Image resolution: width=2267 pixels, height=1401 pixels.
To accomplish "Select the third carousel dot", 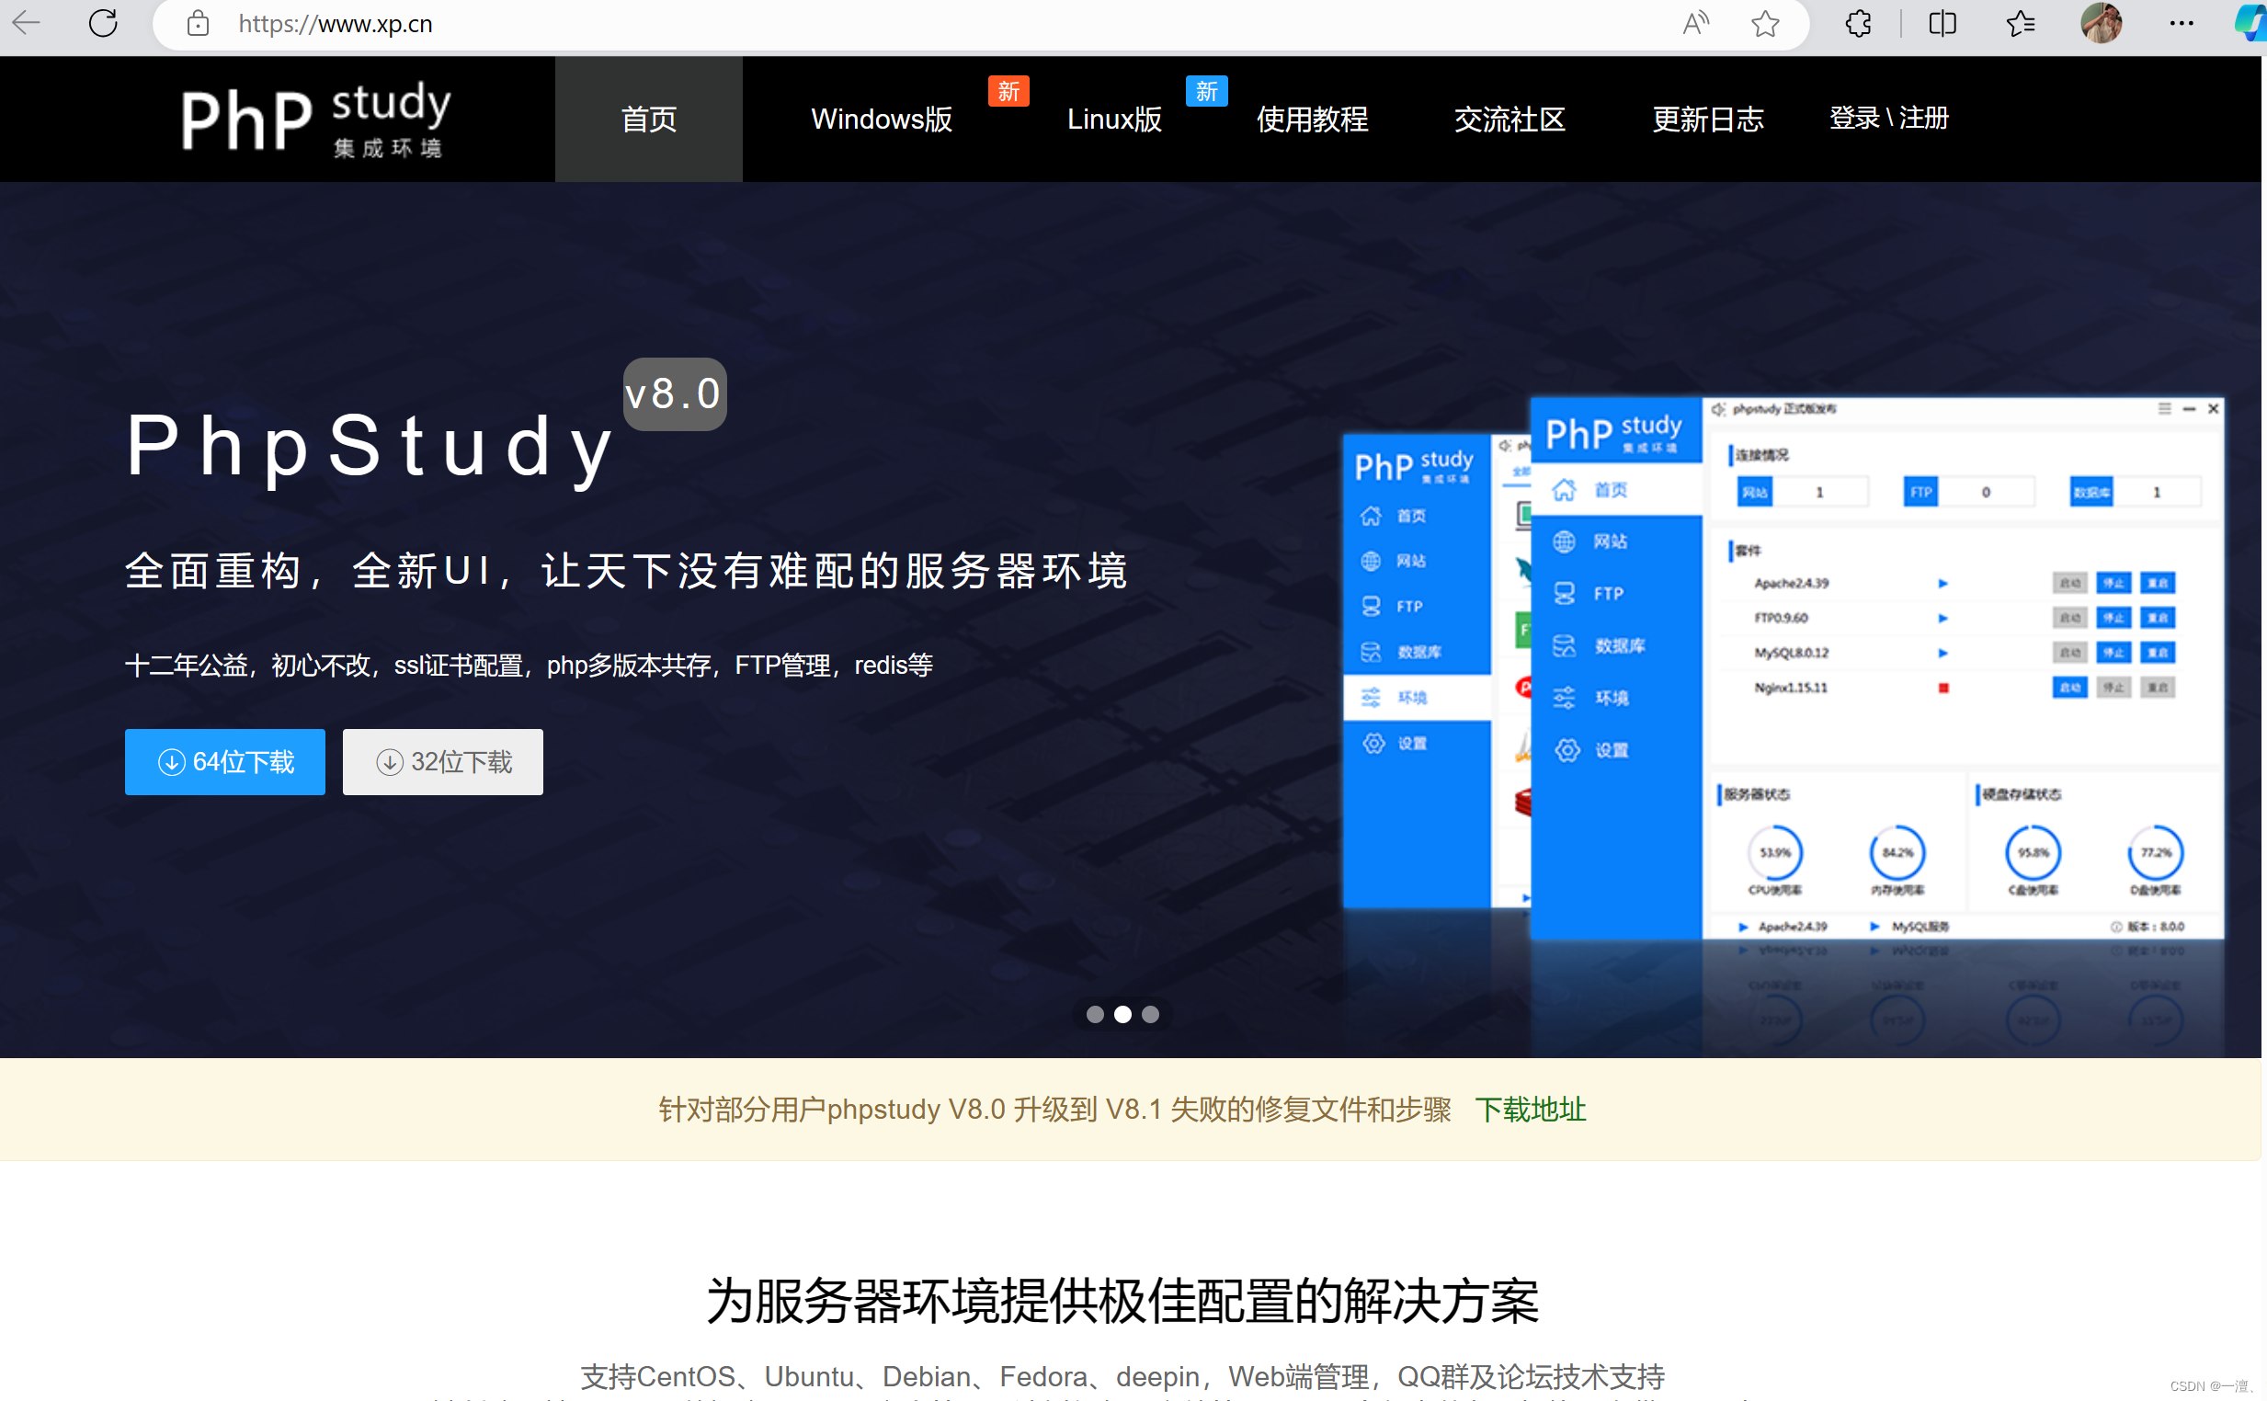I will (1150, 1015).
